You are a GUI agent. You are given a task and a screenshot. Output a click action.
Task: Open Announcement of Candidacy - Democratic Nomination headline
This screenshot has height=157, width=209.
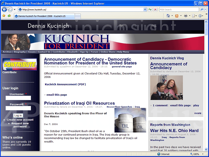(90, 61)
